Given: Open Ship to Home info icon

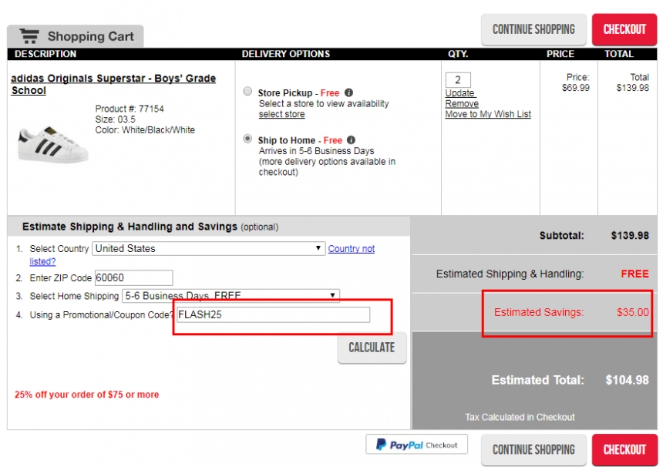Looking at the screenshot, I should pyautogui.click(x=352, y=140).
